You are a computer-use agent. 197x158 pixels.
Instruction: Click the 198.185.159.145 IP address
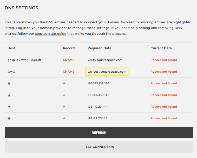pos(98,95)
